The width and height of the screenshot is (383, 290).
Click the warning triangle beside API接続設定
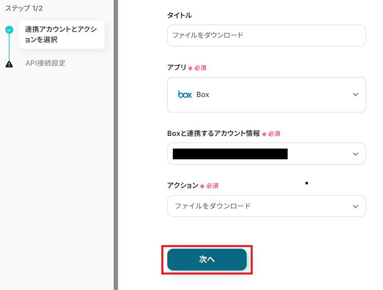(9, 64)
